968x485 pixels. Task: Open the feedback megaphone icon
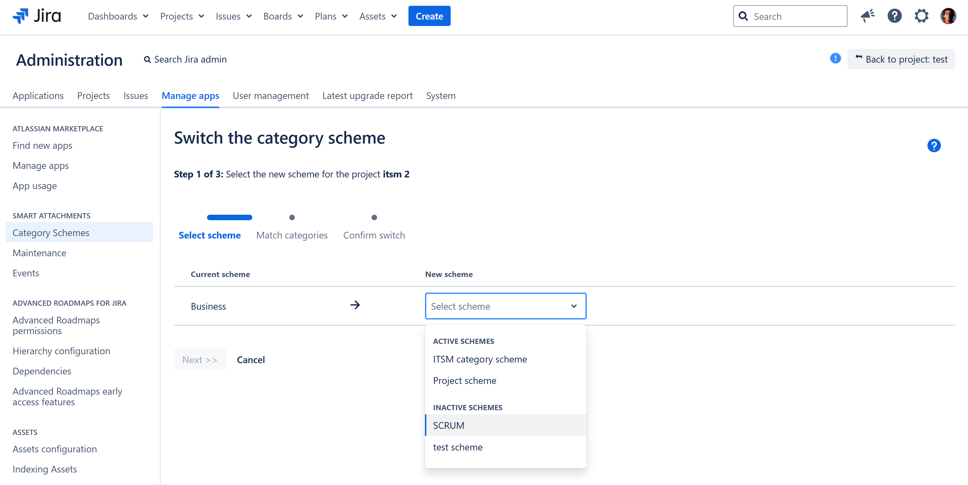click(868, 16)
